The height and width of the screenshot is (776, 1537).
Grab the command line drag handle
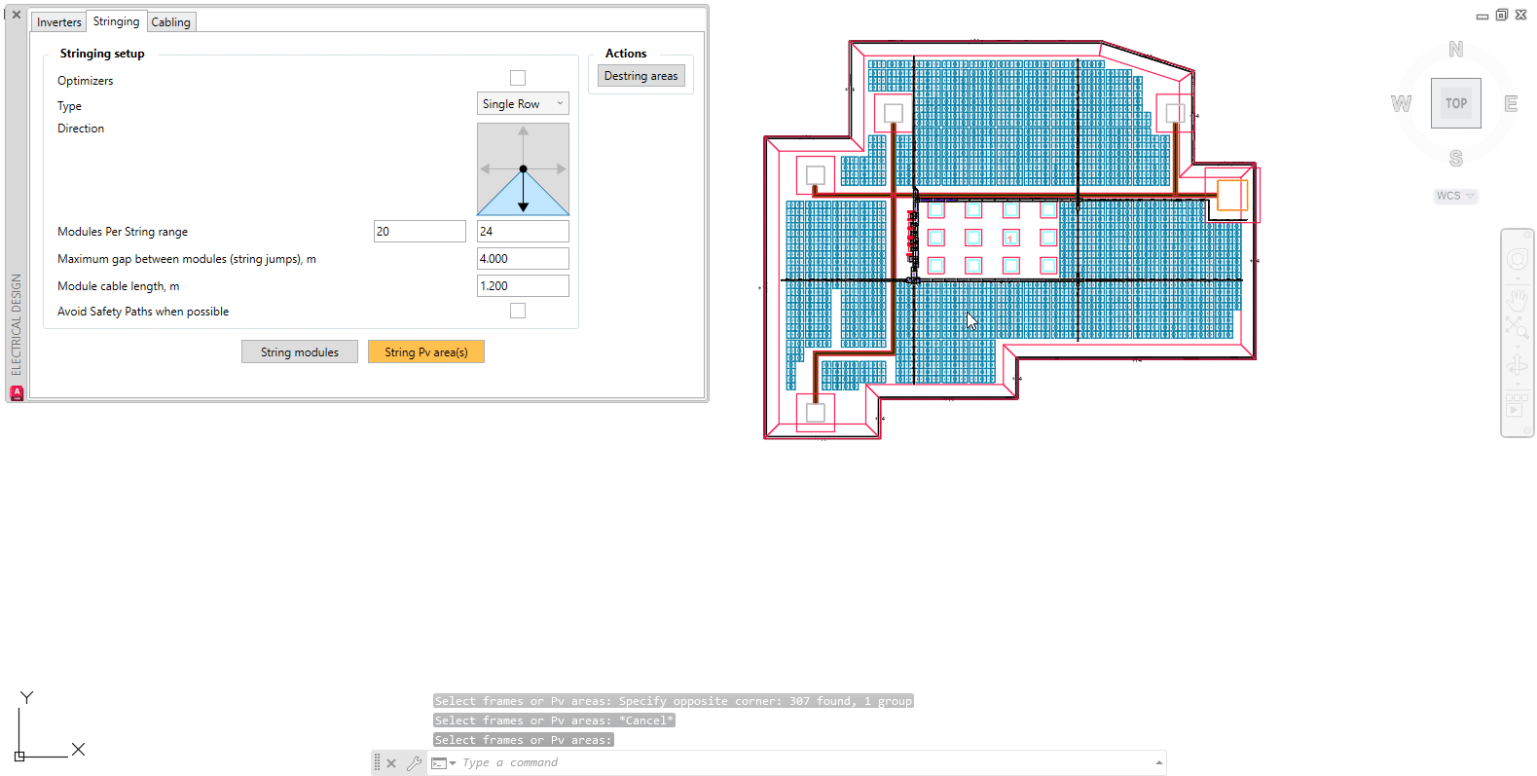point(377,763)
